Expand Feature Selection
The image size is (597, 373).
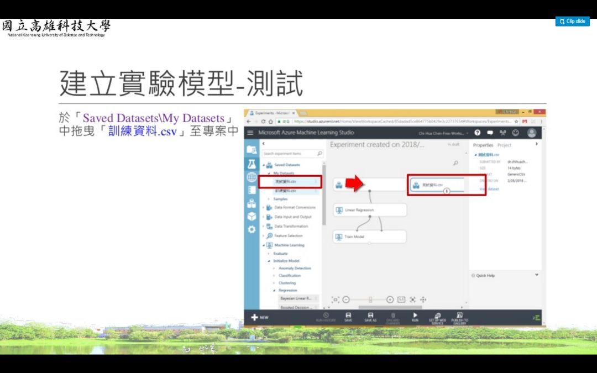pos(264,235)
